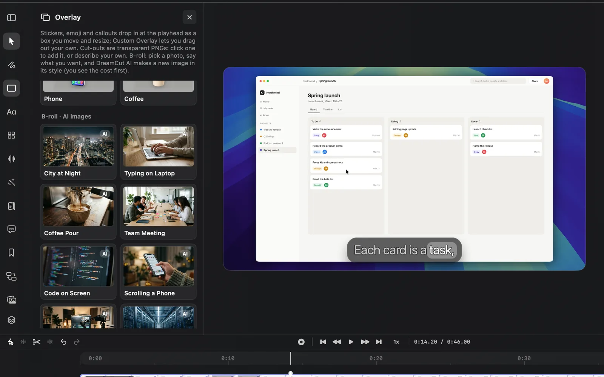Open the captions speech bubble tool
Screen dimensions: 604x377
point(11,229)
